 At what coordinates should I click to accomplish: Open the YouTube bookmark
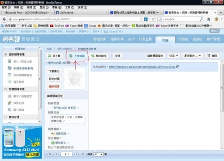coord(57,25)
